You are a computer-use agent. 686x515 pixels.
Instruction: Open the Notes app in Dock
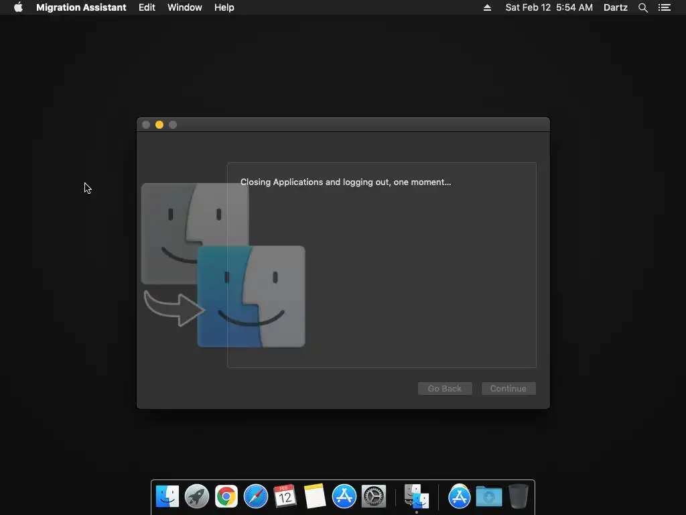(315, 496)
